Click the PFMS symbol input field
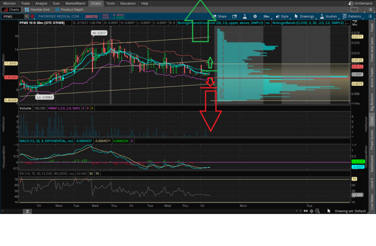The height and width of the screenshot is (246, 376). coord(13,16)
